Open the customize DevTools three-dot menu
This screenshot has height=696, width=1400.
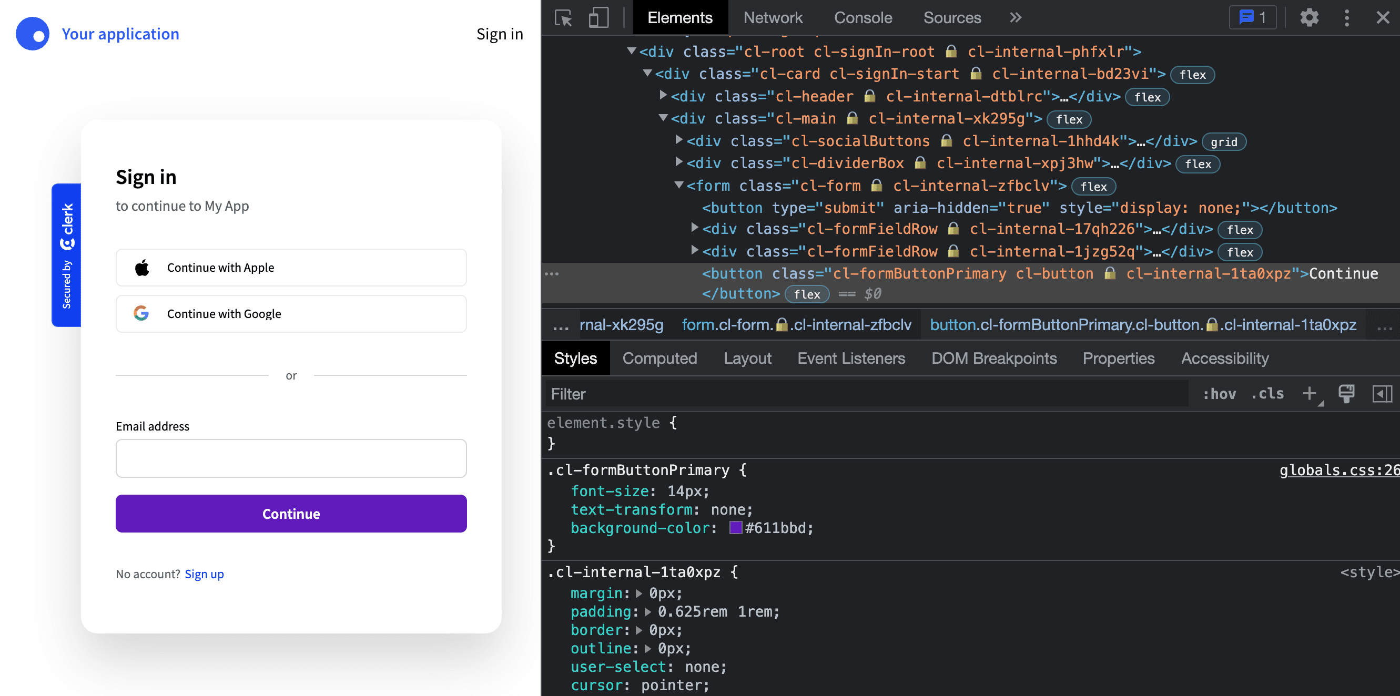point(1347,17)
